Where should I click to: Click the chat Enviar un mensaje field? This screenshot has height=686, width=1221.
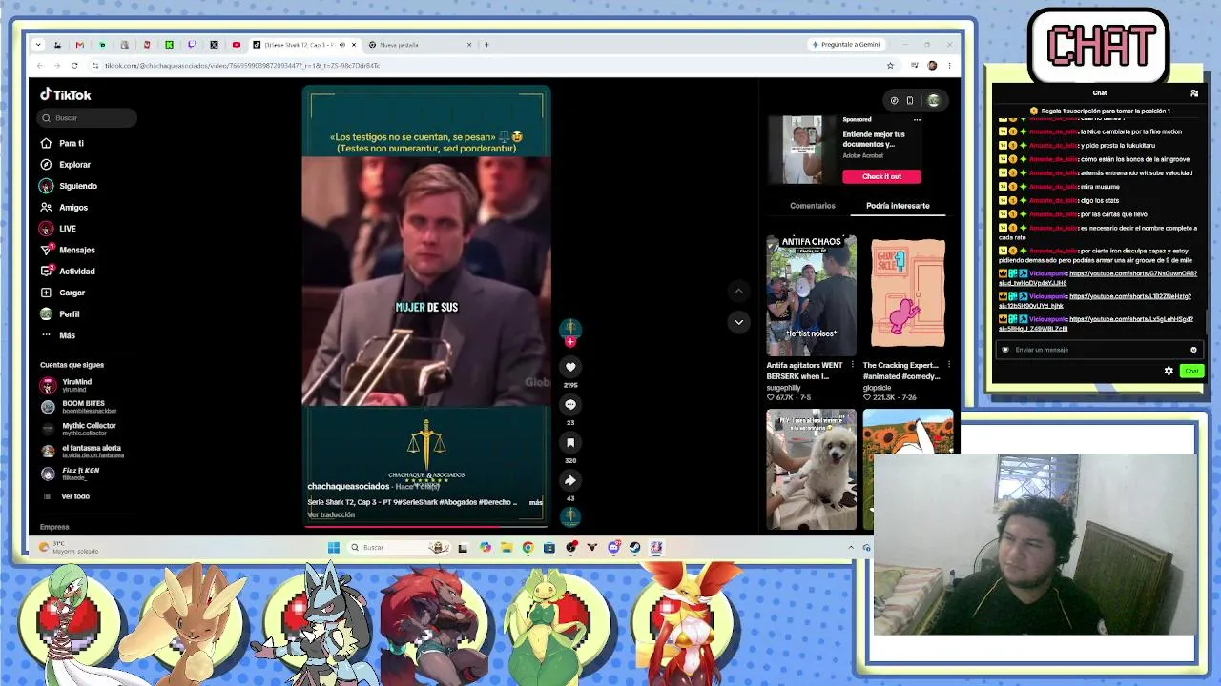[1099, 350]
